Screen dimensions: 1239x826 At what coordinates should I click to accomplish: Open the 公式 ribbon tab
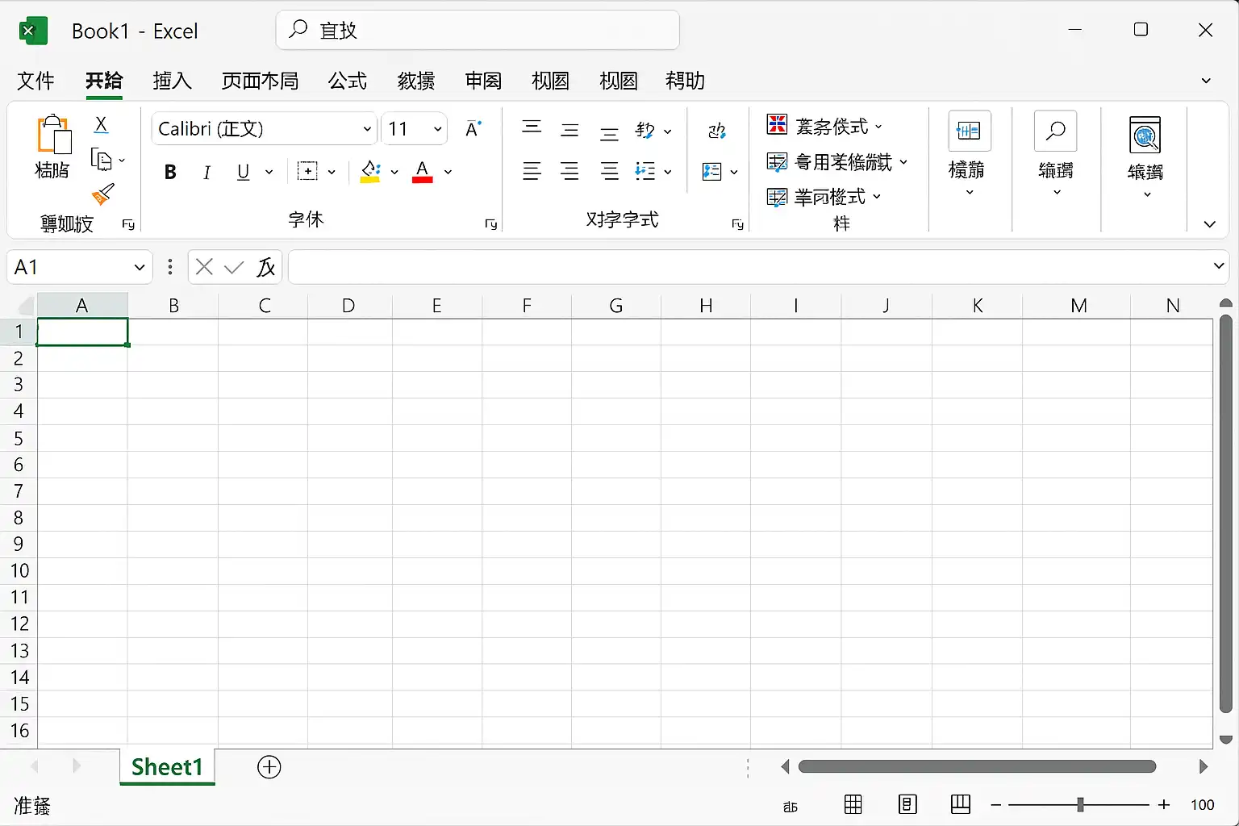(x=347, y=81)
